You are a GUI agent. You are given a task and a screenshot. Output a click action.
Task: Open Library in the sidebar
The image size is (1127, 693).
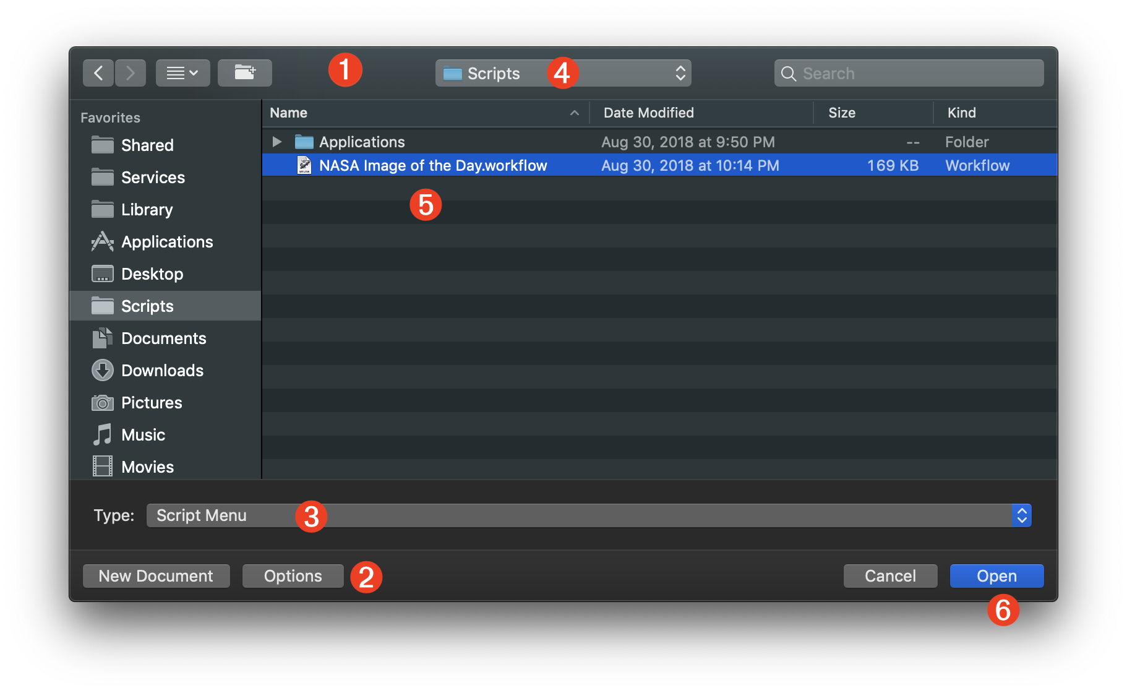[166, 210]
